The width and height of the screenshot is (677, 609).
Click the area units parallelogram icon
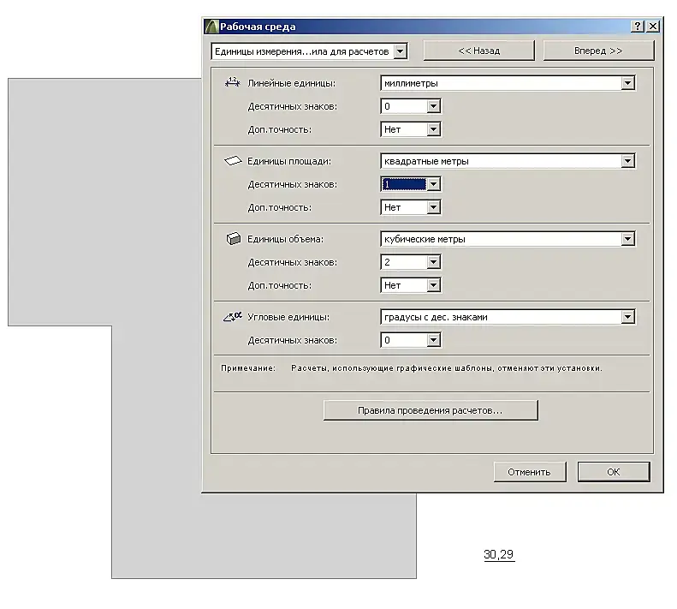pos(233,161)
